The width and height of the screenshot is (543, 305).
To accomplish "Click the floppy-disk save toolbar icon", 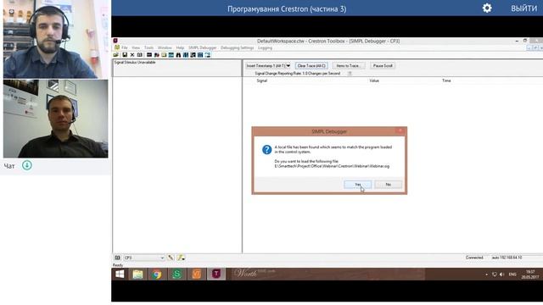I will point(125,55).
